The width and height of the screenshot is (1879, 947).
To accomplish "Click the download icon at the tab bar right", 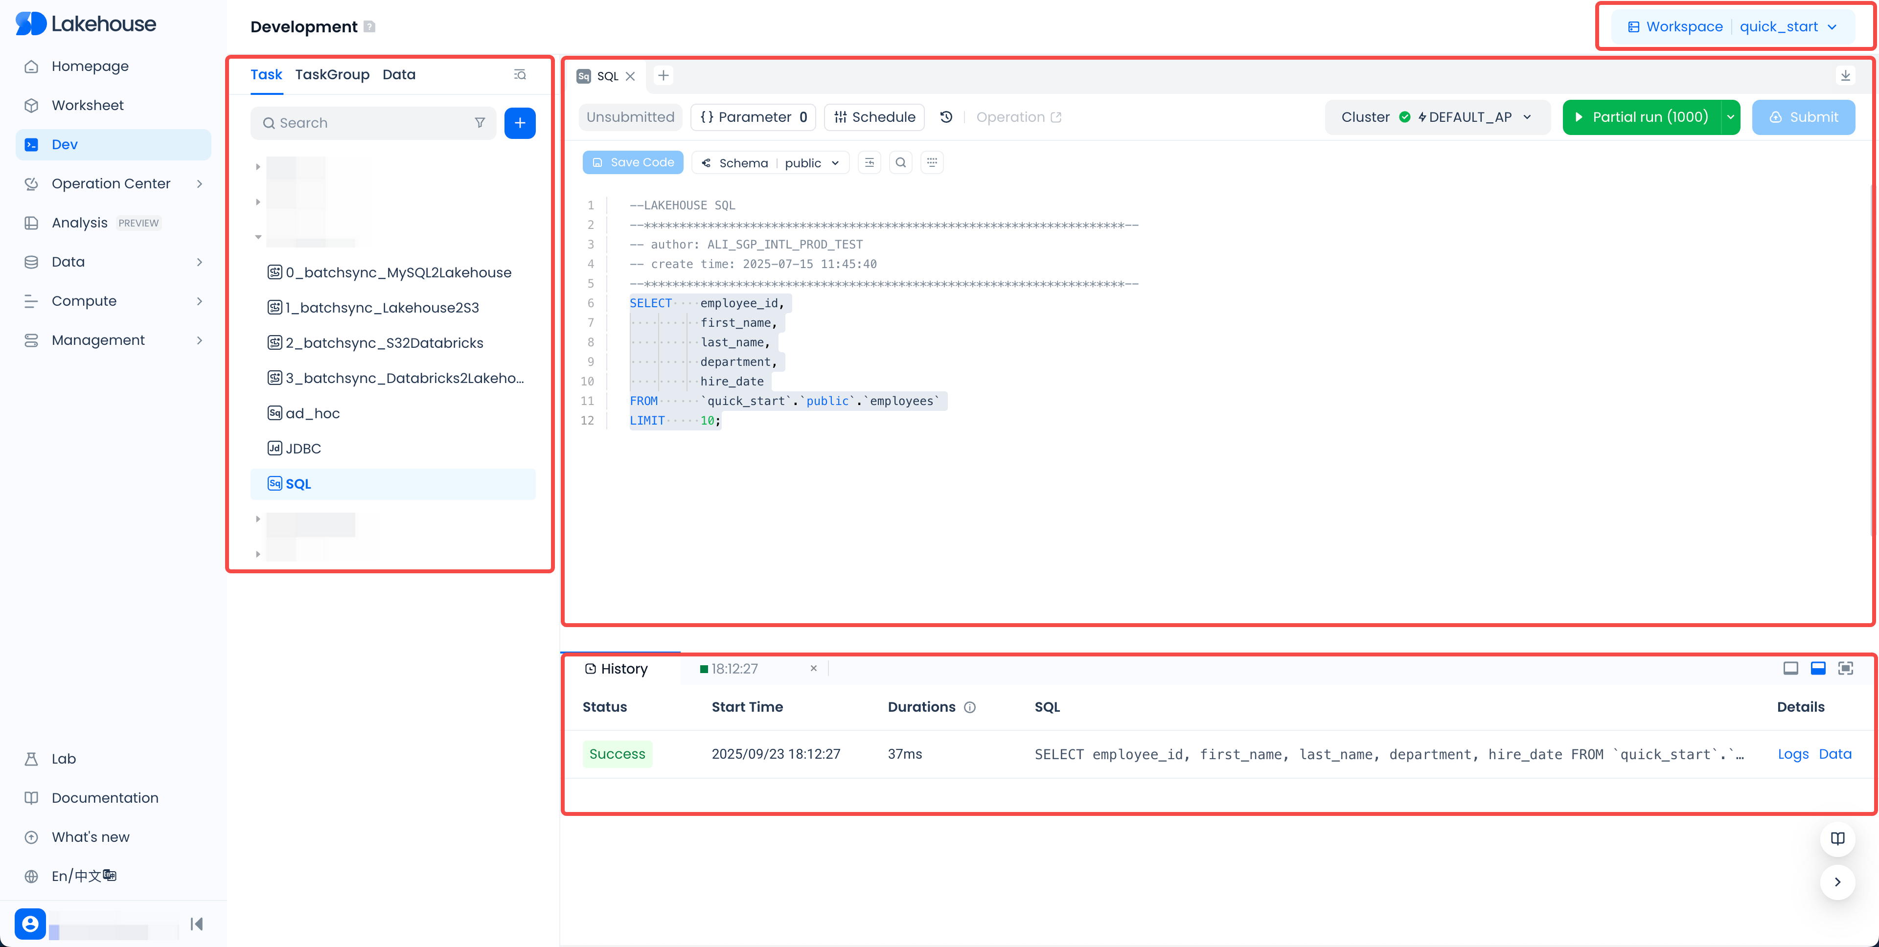I will click(1845, 75).
